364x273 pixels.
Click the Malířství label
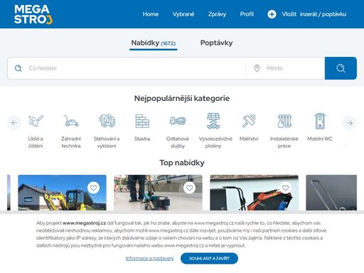249,139
